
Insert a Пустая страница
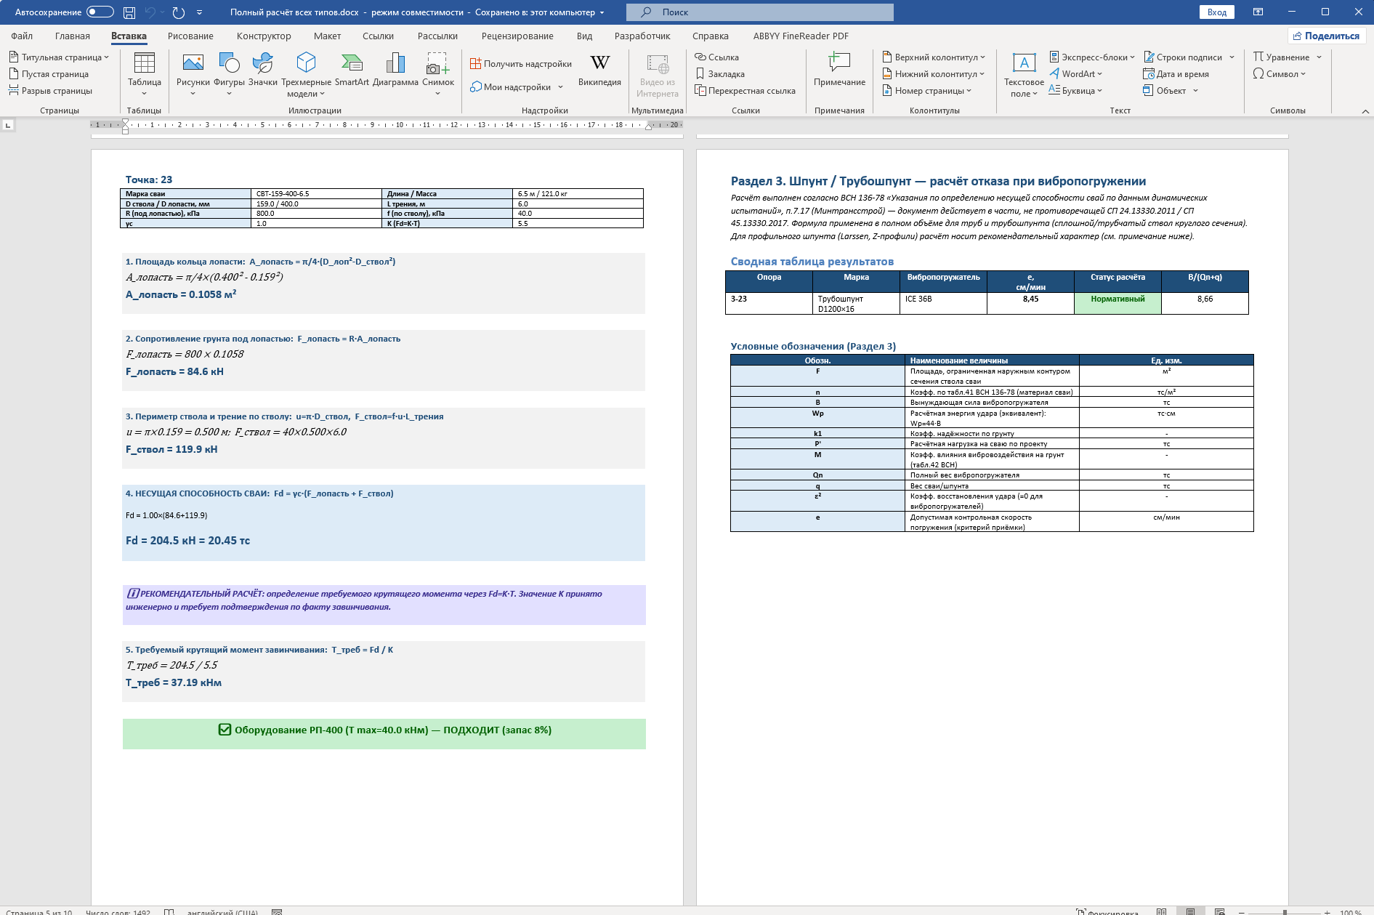click(49, 73)
